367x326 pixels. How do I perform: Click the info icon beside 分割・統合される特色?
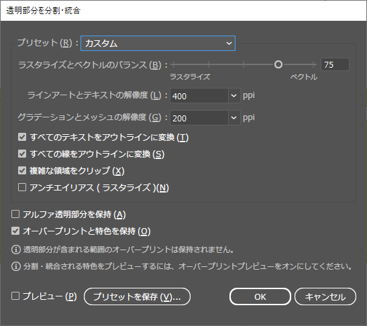tap(16, 266)
